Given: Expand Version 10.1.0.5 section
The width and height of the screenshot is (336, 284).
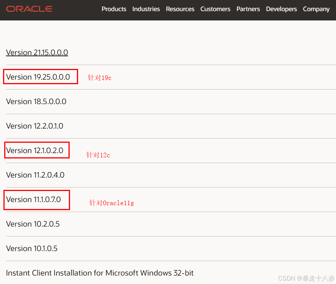Looking at the screenshot, I should [x=32, y=248].
